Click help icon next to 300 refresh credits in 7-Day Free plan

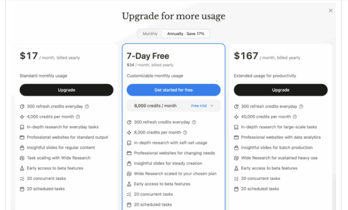(x=194, y=122)
